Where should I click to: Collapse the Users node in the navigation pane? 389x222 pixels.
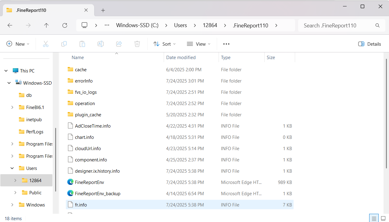point(12,168)
